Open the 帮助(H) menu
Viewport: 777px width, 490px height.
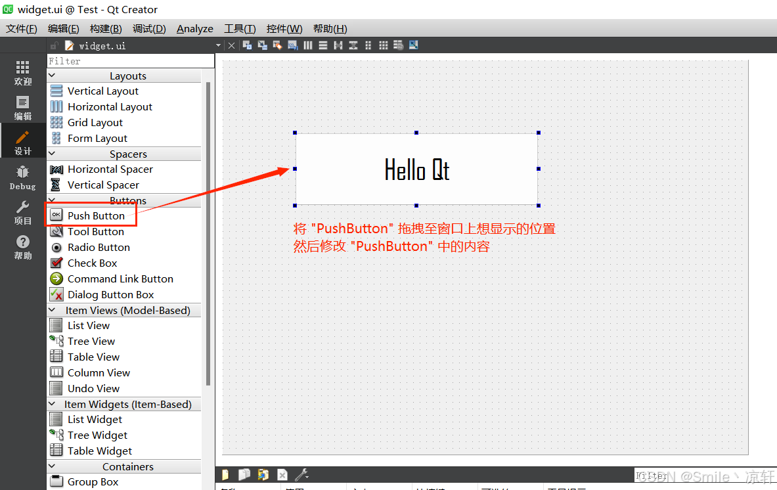pyautogui.click(x=330, y=29)
